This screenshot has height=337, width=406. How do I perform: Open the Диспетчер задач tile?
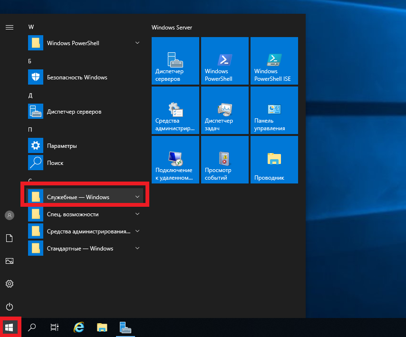coord(225,110)
